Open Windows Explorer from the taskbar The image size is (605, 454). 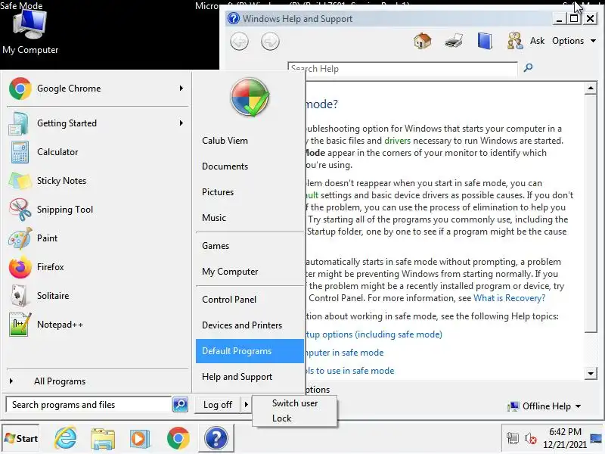[103, 439]
